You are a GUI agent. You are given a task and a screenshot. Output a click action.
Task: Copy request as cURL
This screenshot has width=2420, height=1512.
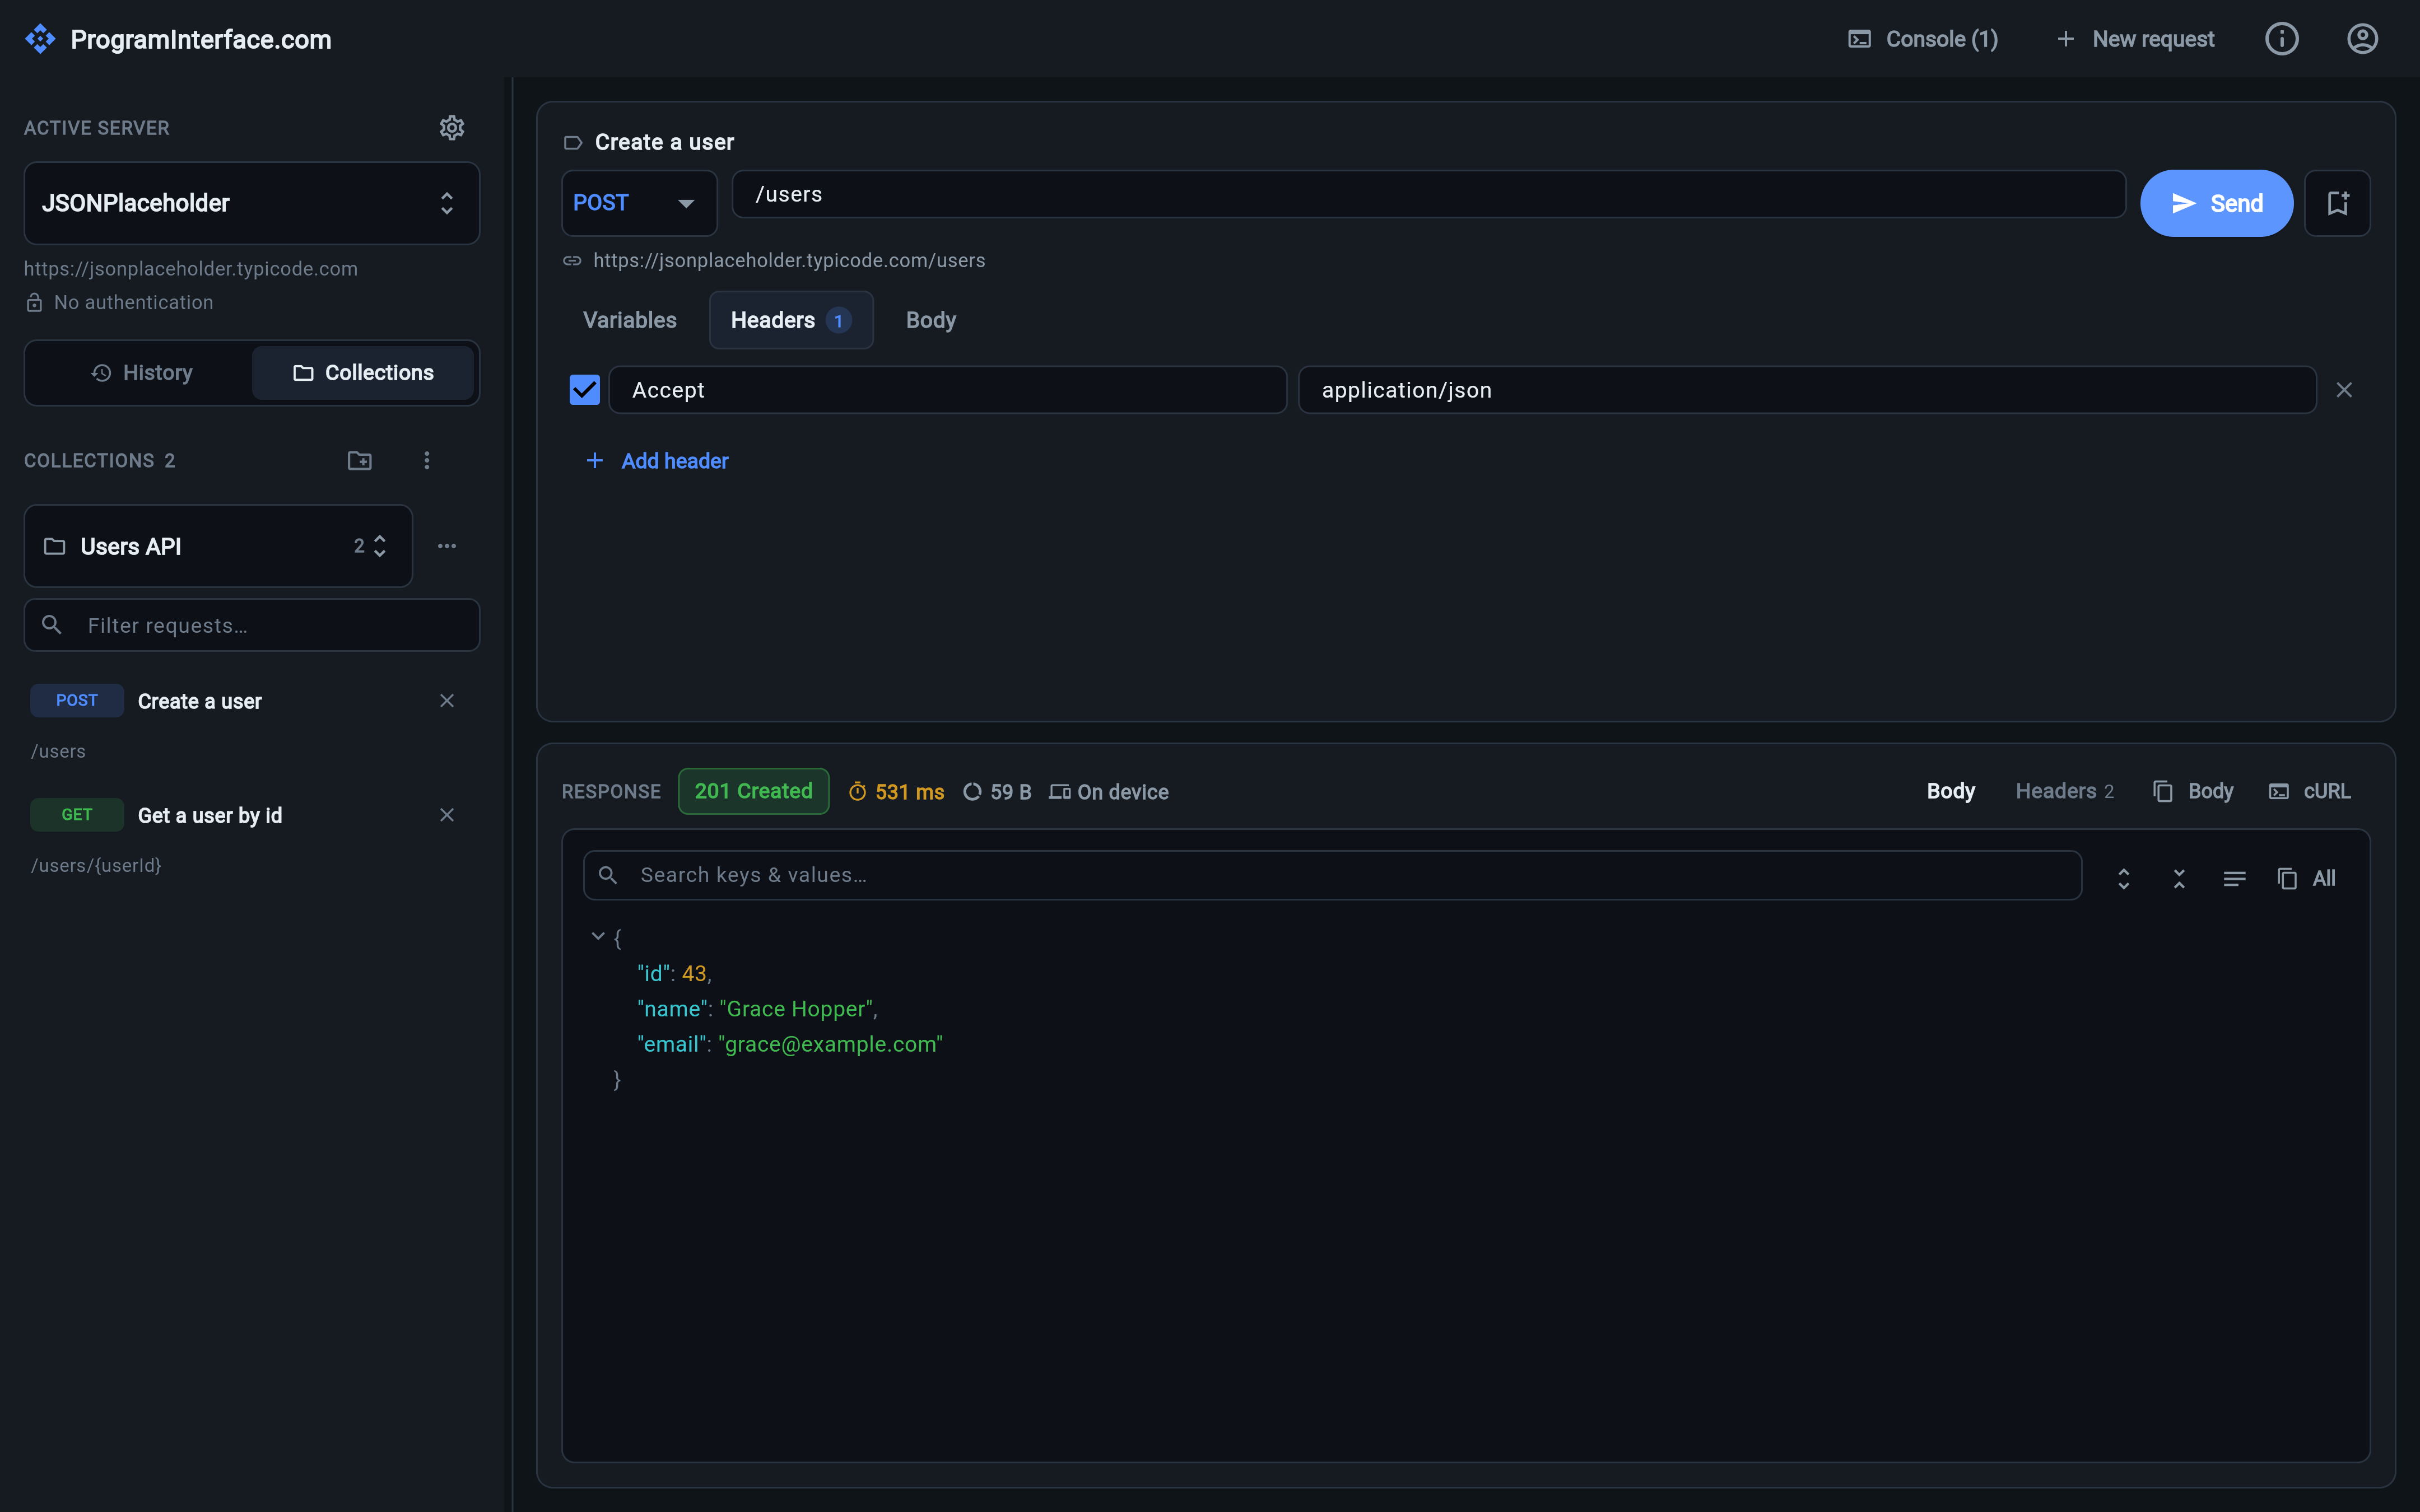click(x=2310, y=791)
